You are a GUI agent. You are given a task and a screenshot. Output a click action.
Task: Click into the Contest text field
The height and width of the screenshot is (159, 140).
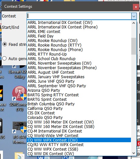tap(79, 16)
